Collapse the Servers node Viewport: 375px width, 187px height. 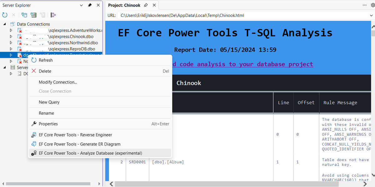click(x=5, y=68)
